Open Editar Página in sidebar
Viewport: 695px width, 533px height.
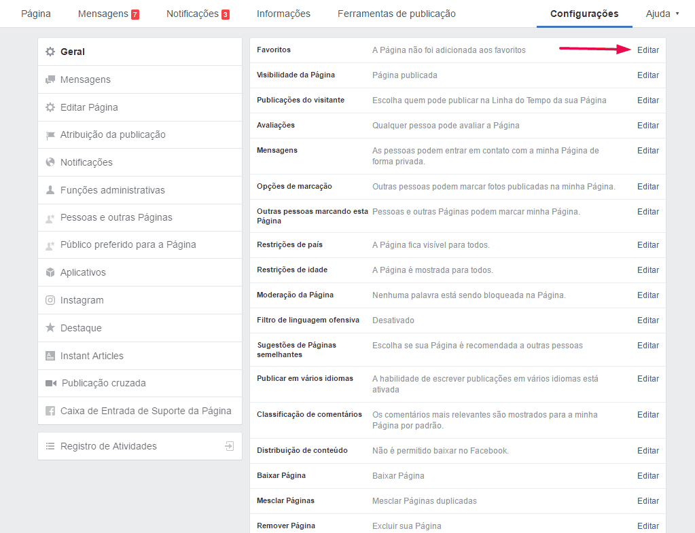(140, 107)
